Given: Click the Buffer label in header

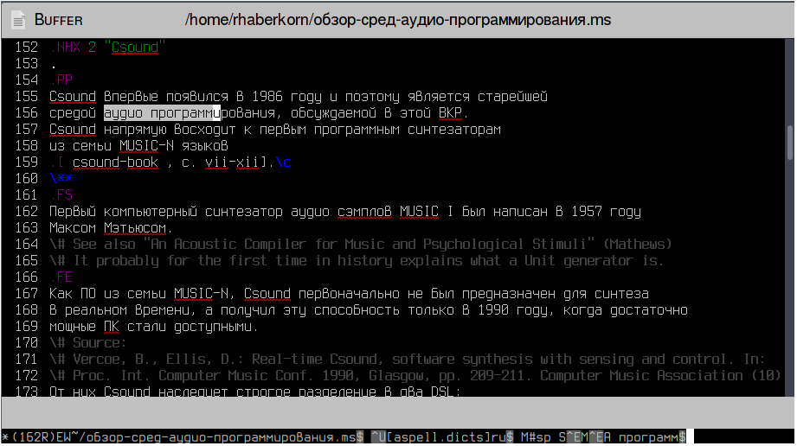Looking at the screenshot, I should [58, 21].
